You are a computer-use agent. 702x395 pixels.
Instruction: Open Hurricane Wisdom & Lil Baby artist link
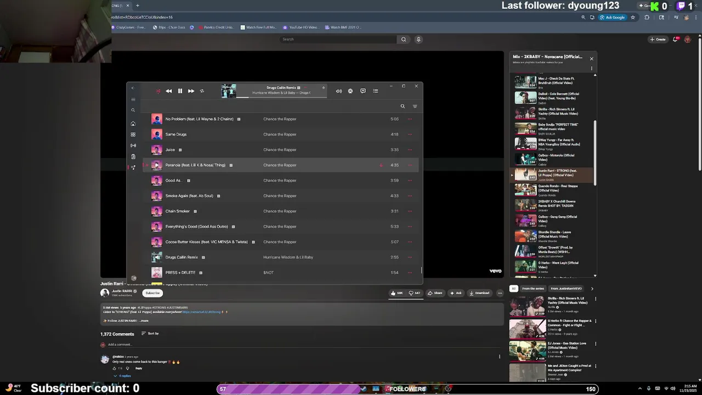(288, 257)
